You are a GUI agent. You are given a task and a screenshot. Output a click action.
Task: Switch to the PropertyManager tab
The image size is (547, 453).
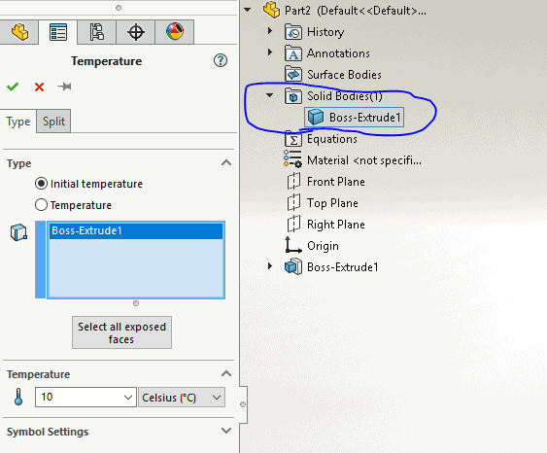click(58, 32)
